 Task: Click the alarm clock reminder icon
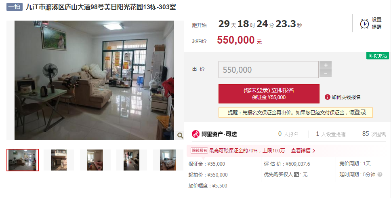coord(365,24)
